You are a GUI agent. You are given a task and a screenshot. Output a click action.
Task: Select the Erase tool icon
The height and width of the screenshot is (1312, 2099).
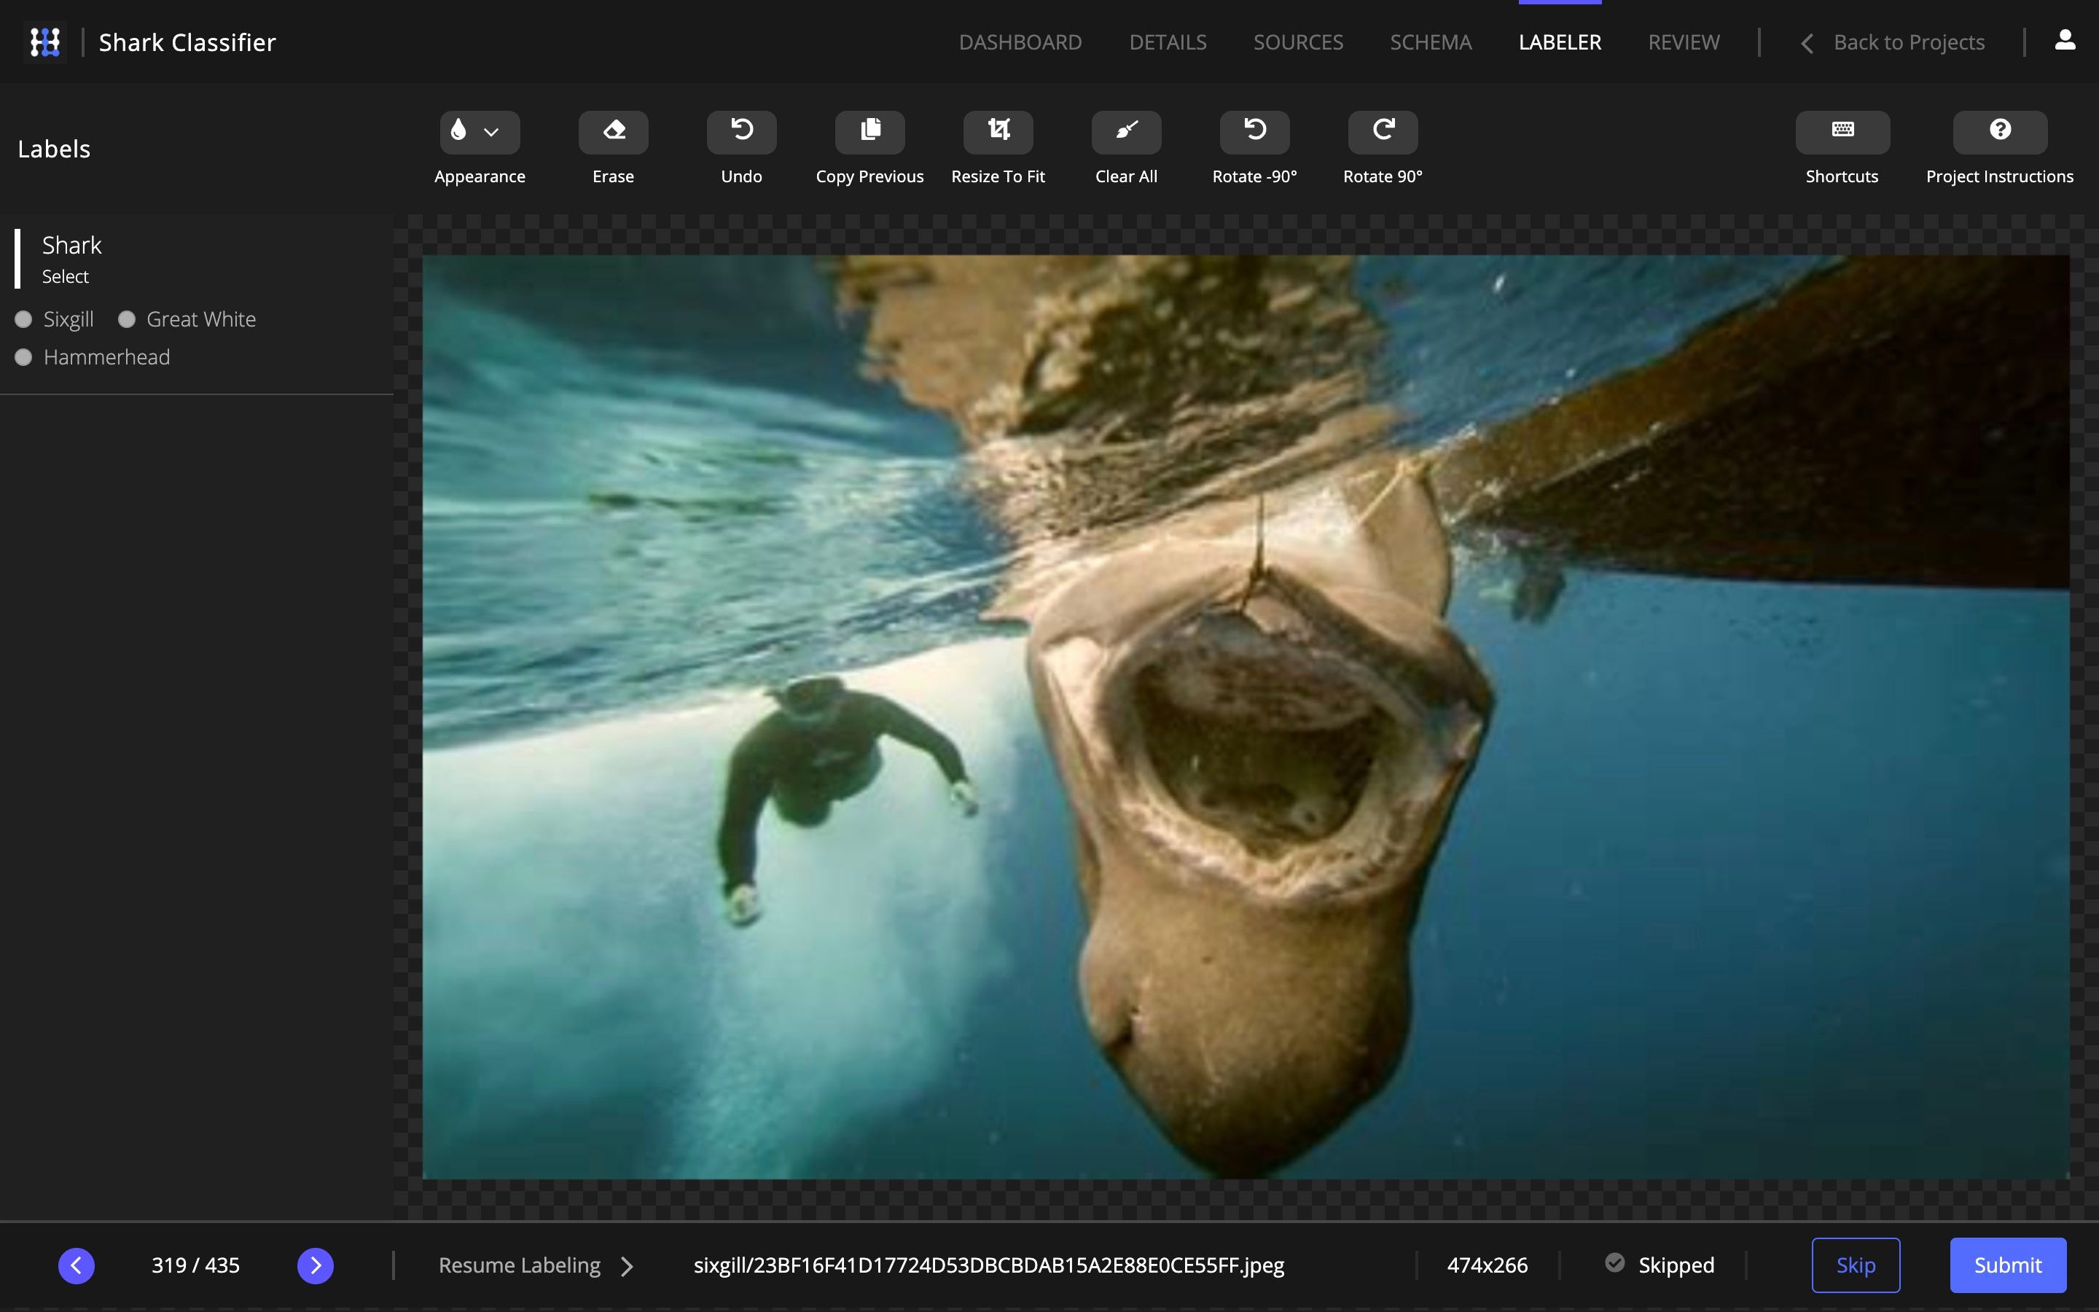pyautogui.click(x=613, y=131)
